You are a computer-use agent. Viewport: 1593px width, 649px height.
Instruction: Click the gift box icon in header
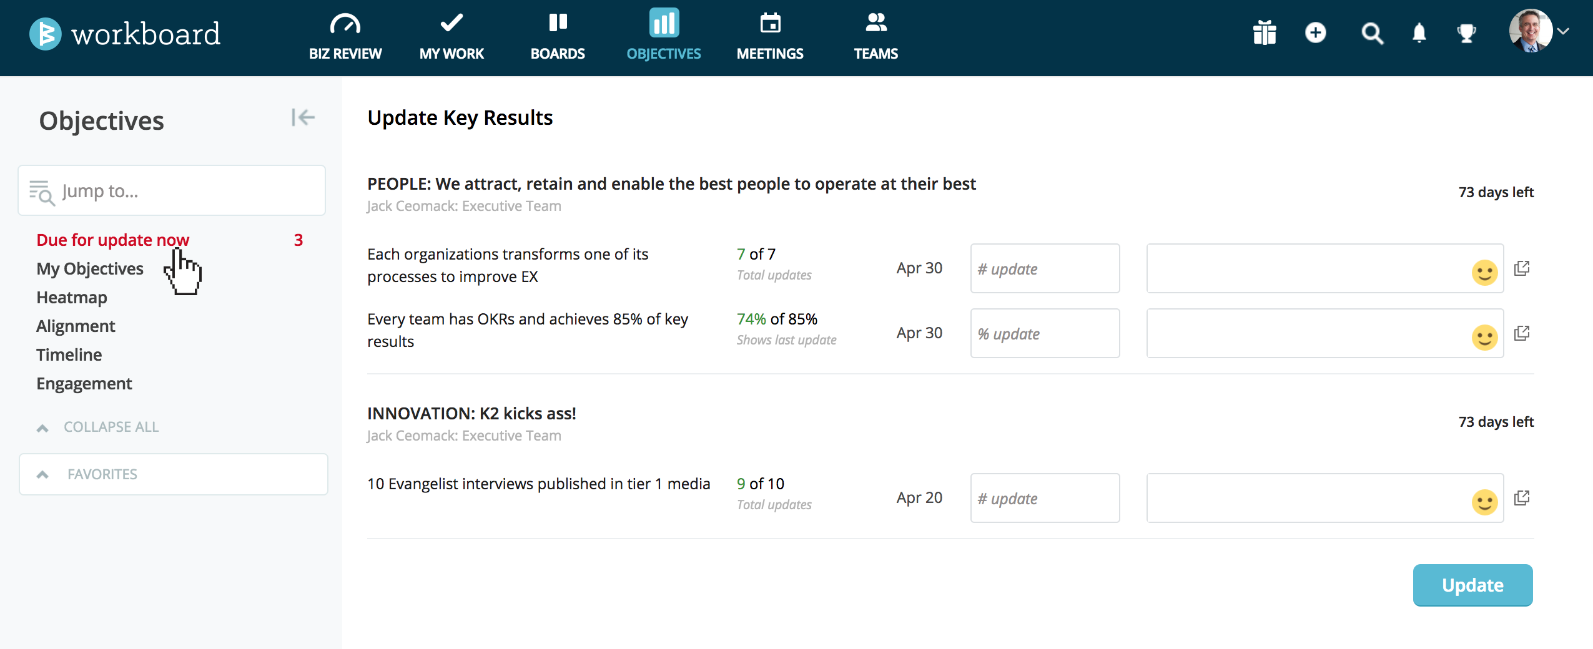coord(1264,32)
